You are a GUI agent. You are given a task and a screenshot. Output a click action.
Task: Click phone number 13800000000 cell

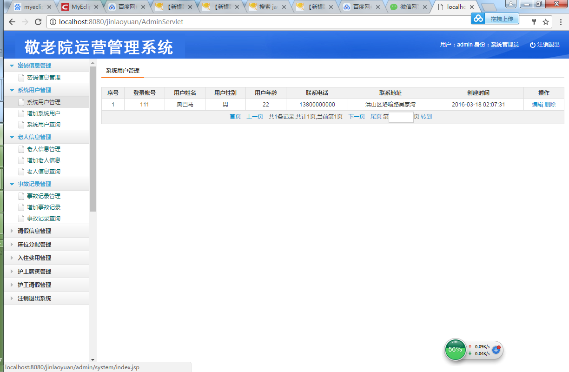click(317, 105)
